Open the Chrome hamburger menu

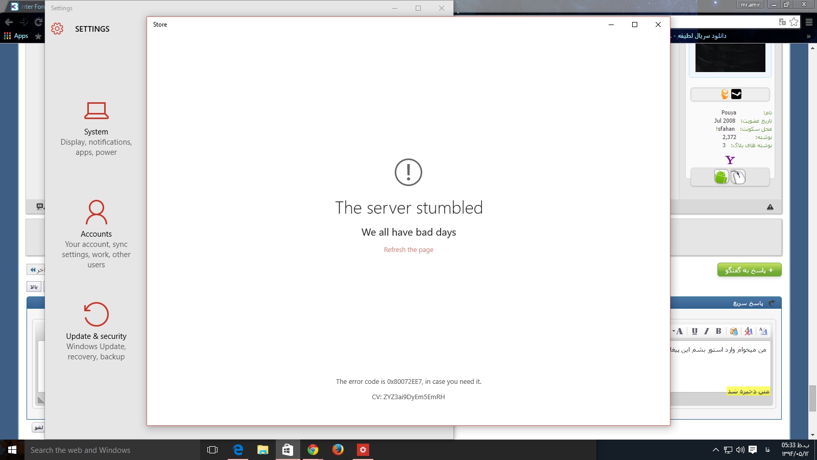[809, 22]
